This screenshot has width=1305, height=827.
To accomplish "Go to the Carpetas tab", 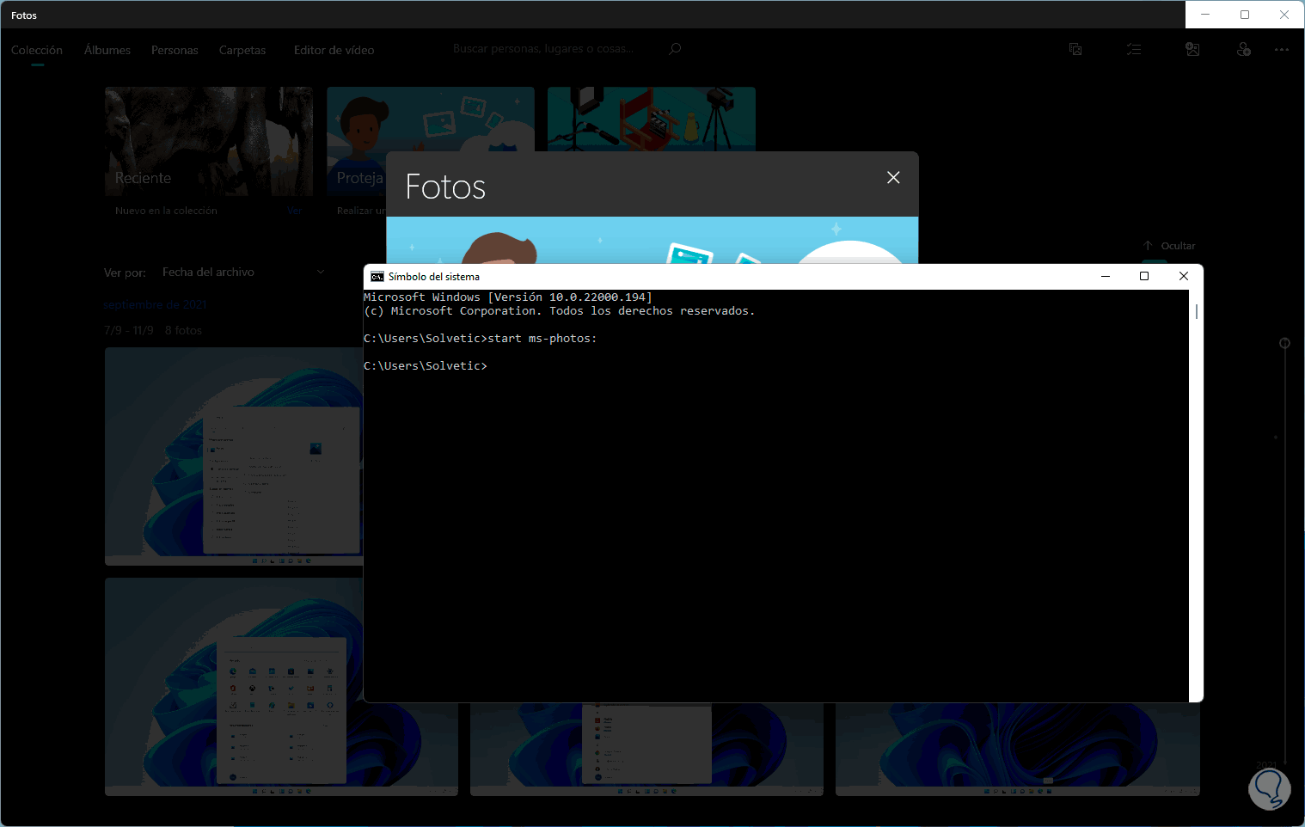I will click(x=242, y=50).
